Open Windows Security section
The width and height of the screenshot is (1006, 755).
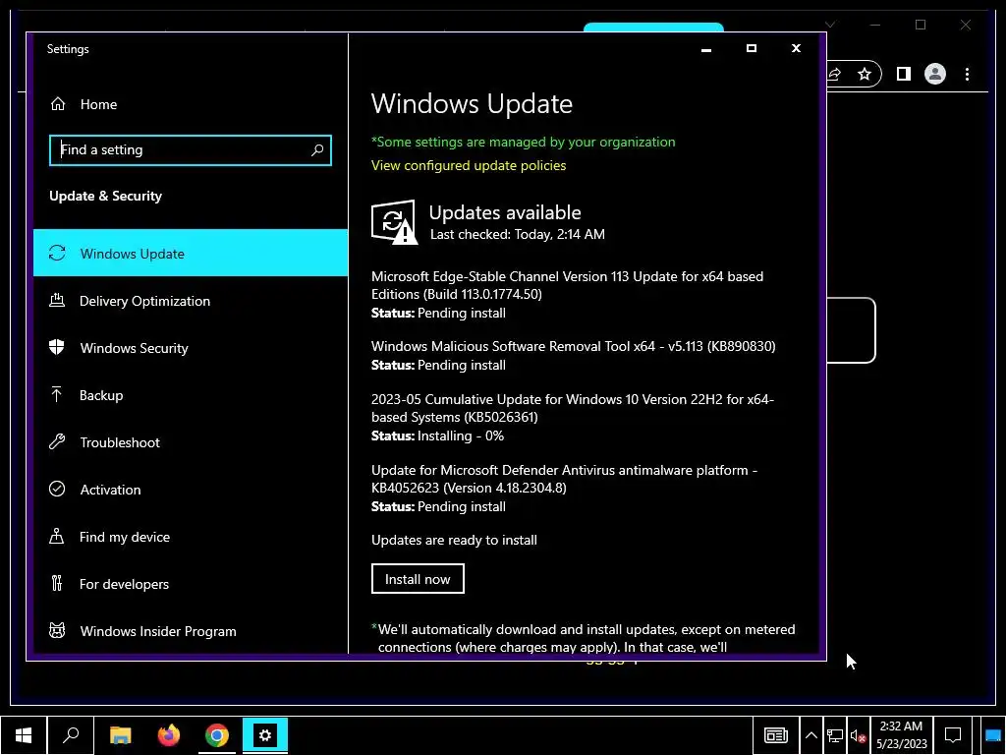[191, 348]
